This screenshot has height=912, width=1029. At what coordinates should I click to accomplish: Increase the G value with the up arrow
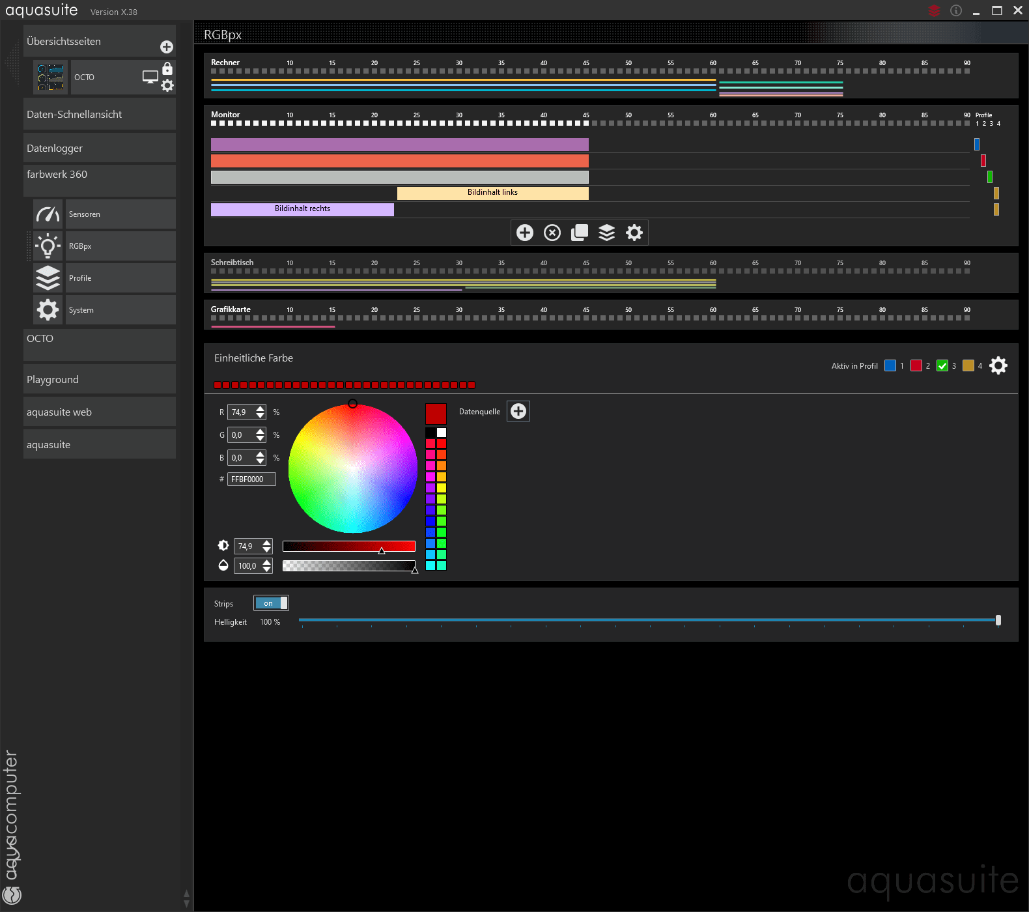(x=261, y=431)
